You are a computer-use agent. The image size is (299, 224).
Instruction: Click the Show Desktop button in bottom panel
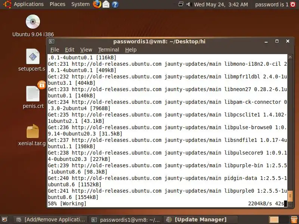pyautogui.click(x=4, y=220)
